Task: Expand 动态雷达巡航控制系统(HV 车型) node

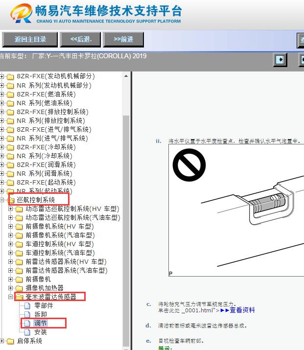Action: coord(10,209)
